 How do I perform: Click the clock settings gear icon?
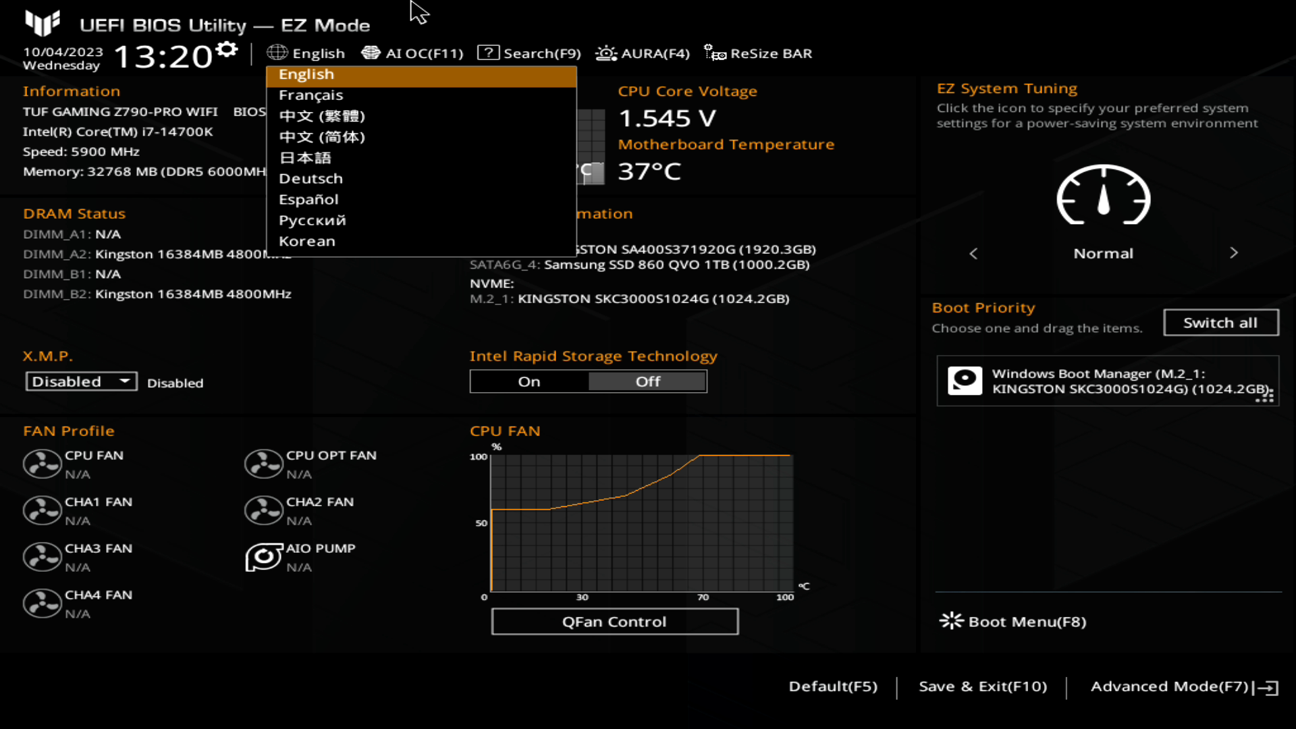coord(227,49)
